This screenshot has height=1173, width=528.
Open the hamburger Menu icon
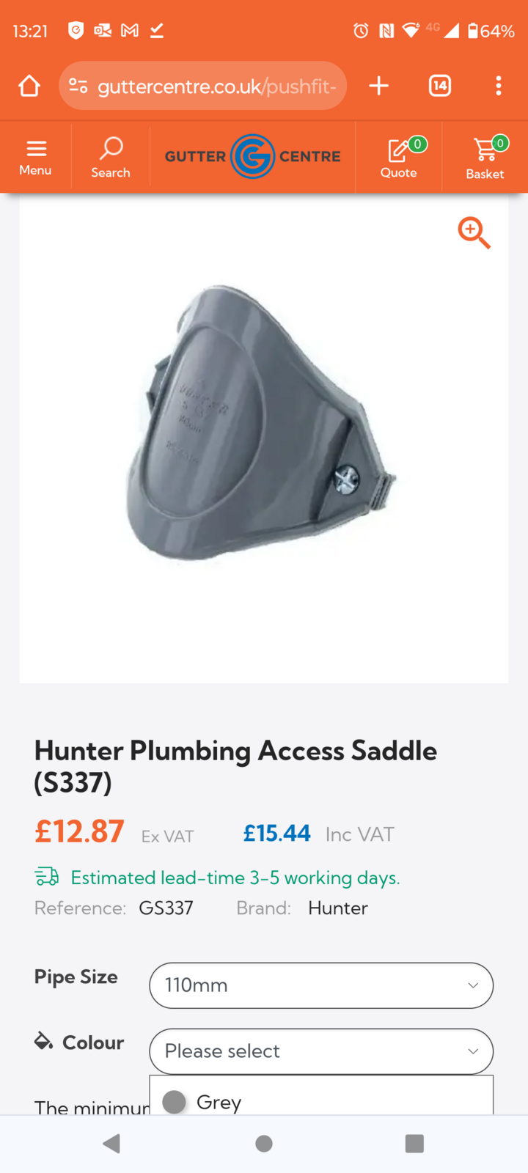[36, 149]
